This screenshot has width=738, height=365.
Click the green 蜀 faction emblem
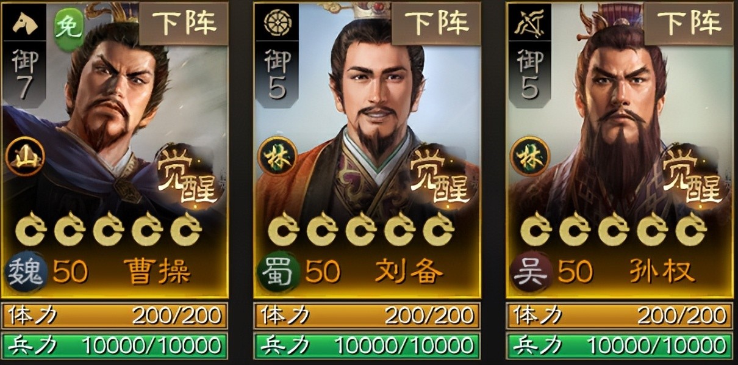click(279, 273)
